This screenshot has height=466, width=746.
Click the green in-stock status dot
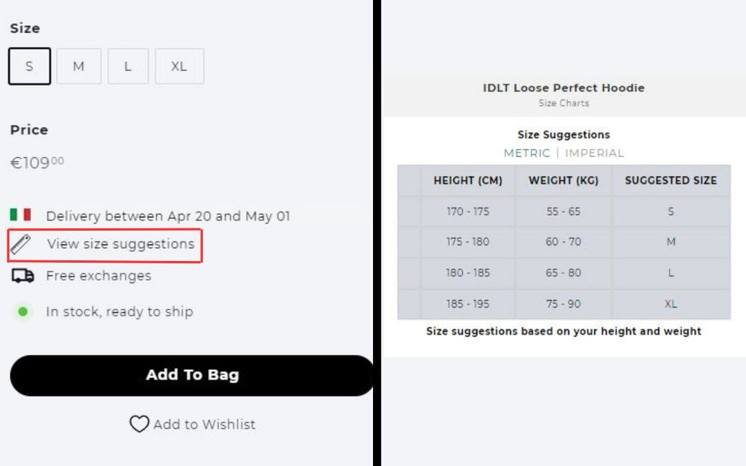(x=23, y=312)
